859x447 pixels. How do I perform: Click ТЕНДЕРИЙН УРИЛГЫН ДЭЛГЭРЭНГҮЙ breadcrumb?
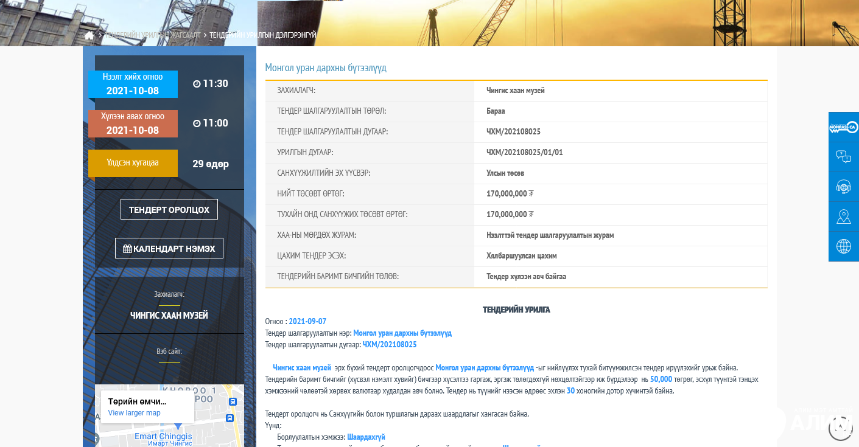[x=263, y=35]
